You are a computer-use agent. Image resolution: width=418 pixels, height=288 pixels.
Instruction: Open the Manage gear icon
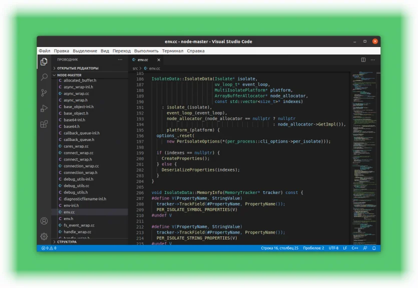(x=44, y=236)
